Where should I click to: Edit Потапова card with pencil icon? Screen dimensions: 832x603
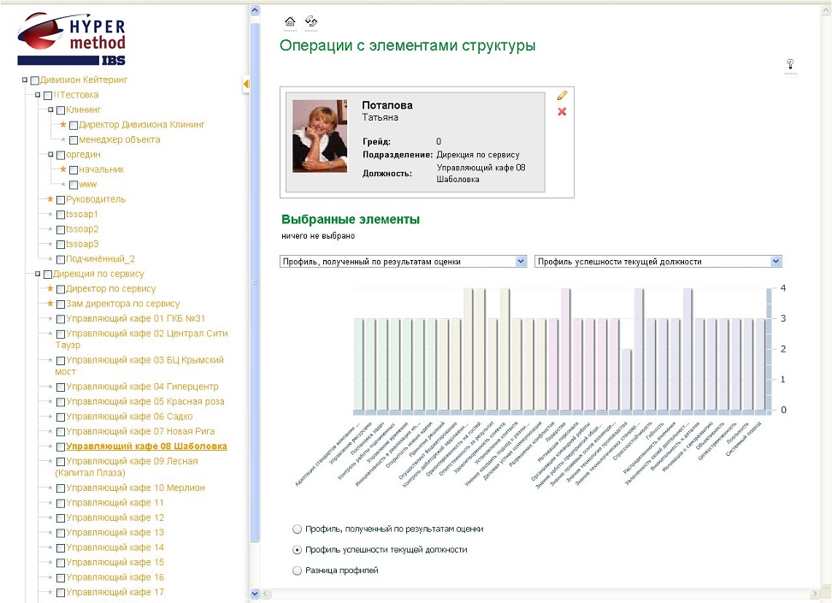(x=562, y=96)
